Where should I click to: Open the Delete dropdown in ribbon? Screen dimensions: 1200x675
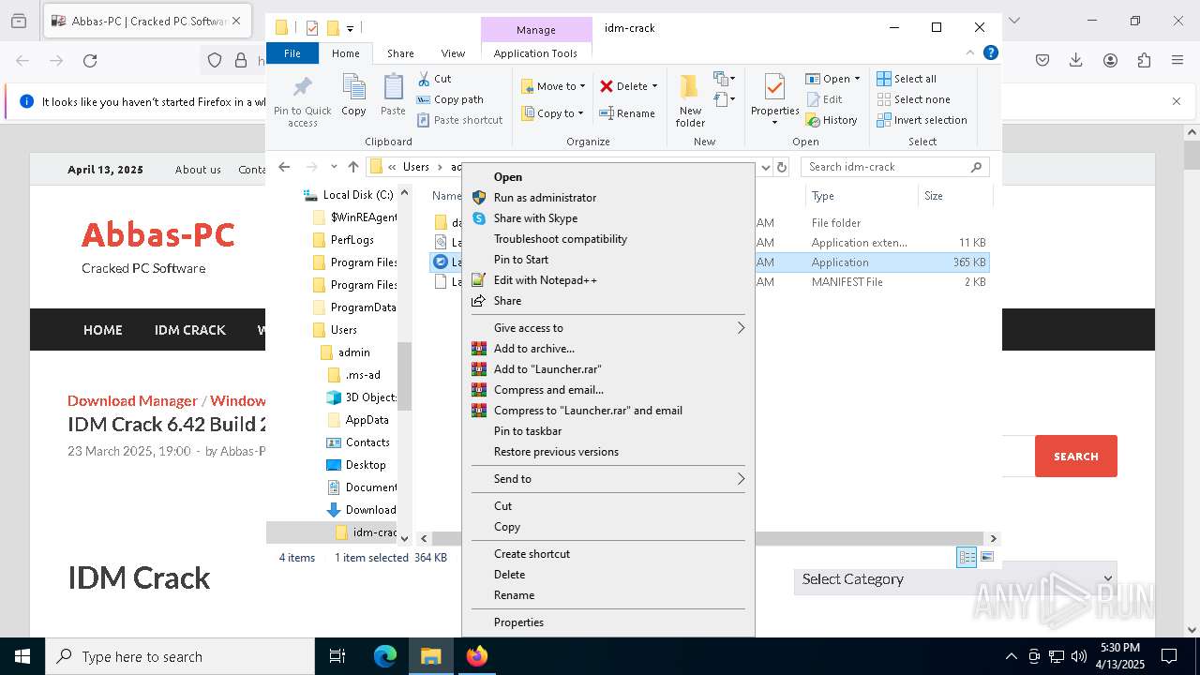(629, 86)
